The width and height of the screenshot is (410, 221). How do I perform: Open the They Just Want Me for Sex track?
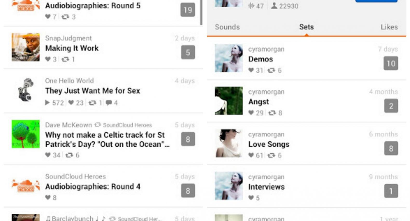coord(93,91)
